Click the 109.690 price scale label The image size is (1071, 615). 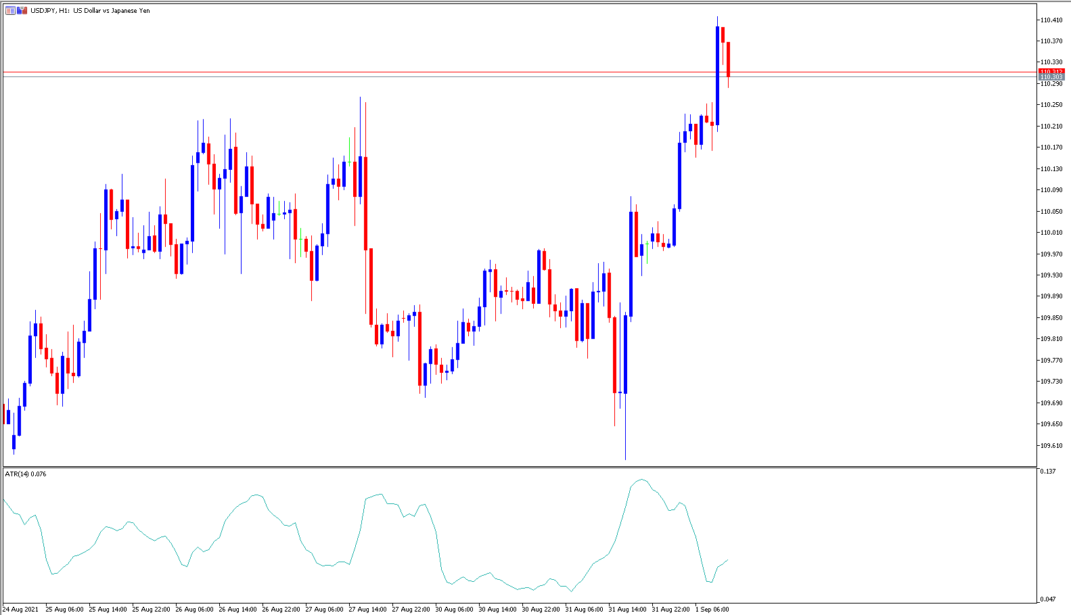(1051, 403)
